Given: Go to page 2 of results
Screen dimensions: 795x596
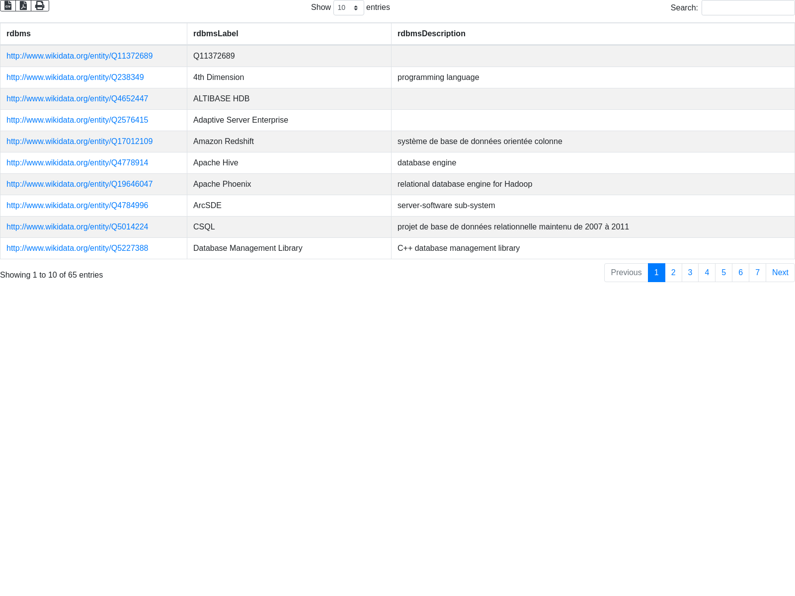Looking at the screenshot, I should click(673, 273).
